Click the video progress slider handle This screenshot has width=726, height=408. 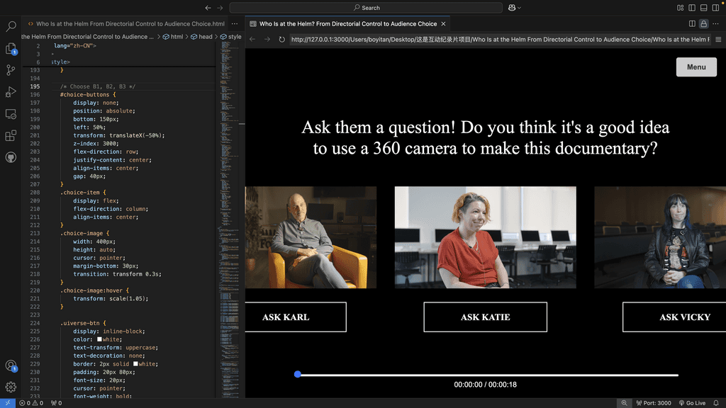pos(297,374)
